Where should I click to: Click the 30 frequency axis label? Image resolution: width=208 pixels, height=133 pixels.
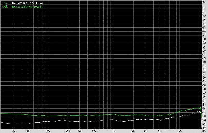pos(14,131)
